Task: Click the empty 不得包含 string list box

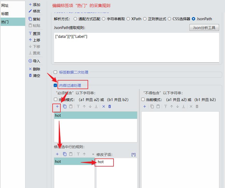Action: click(180, 149)
